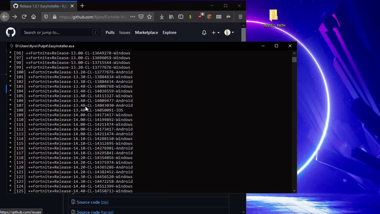Viewport: 380px width, 214px height.
Task: Open tracking protection shield icon
Action: coord(46,17)
